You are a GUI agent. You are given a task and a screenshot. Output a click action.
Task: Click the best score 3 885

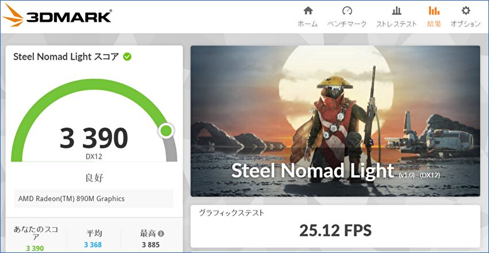[151, 244]
